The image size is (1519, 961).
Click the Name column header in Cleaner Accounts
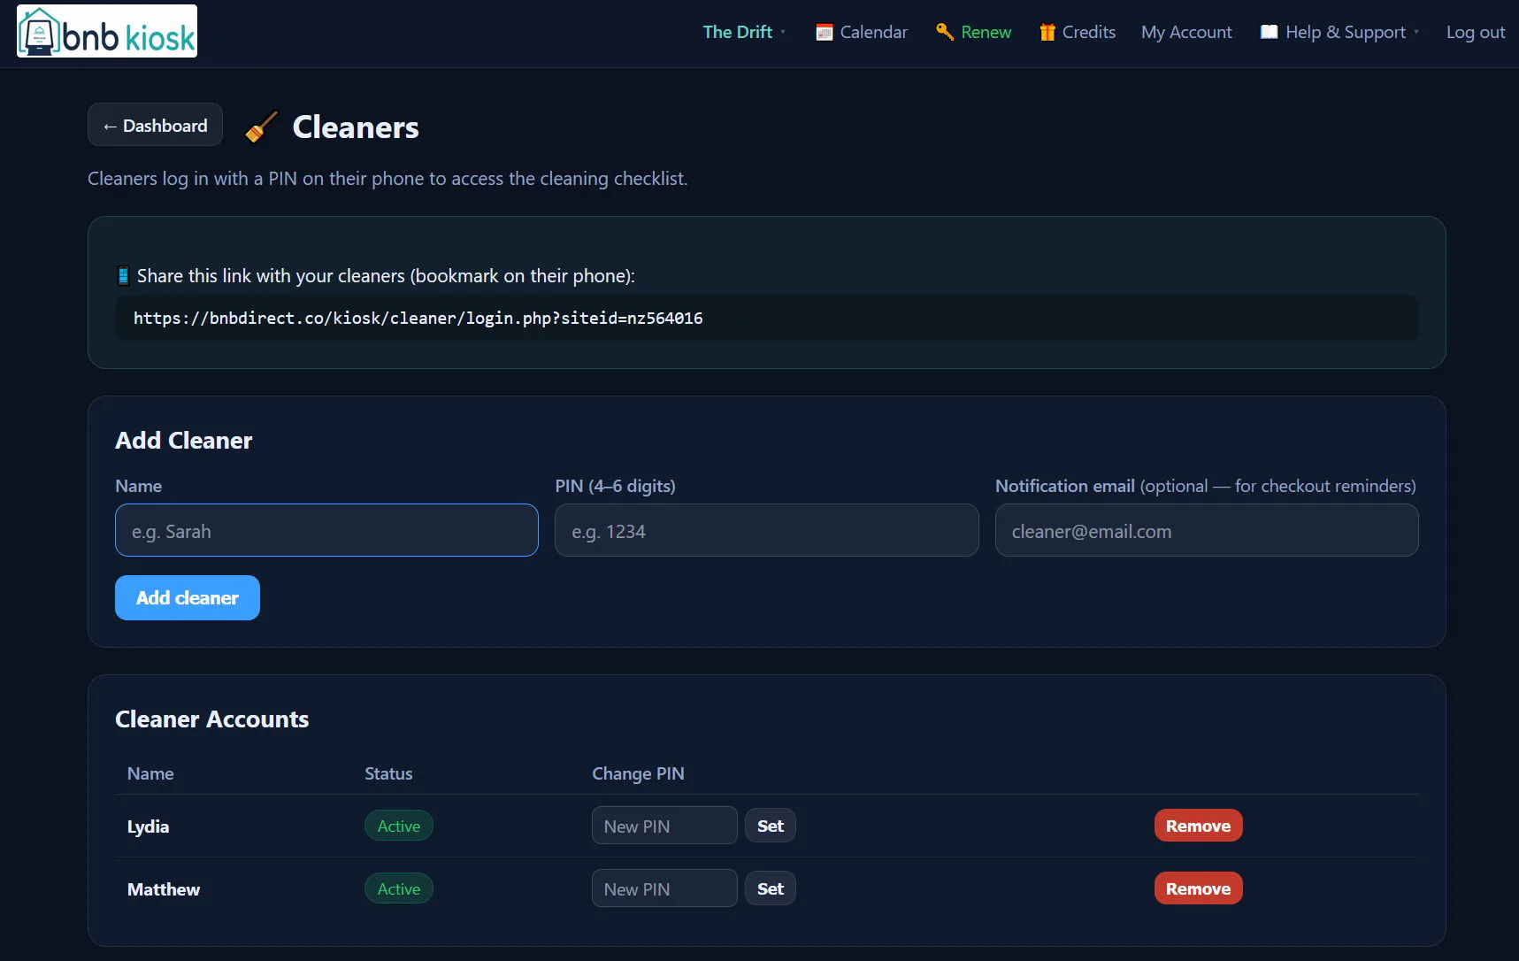(x=150, y=773)
